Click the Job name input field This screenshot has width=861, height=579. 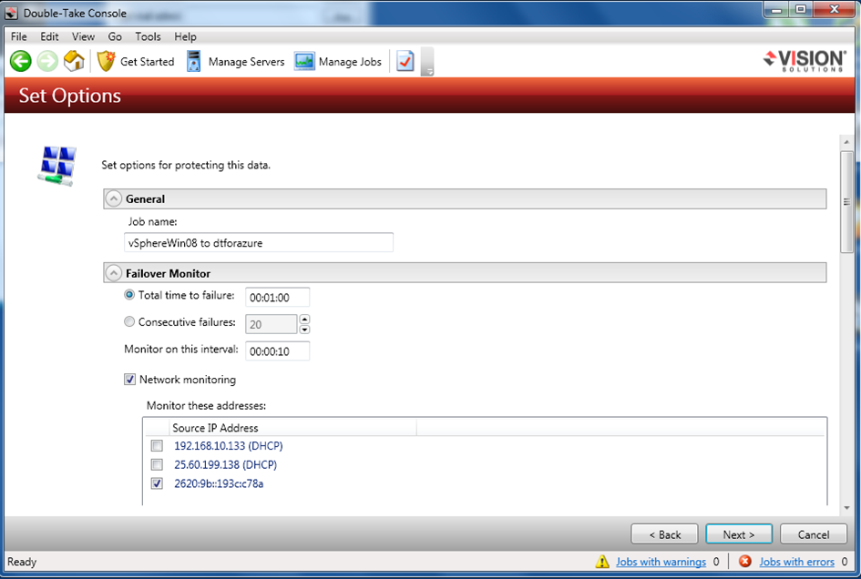[259, 242]
